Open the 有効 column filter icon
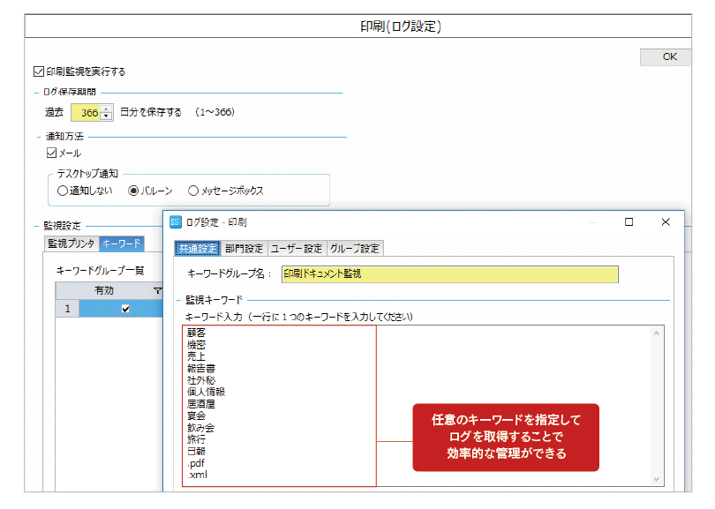The height and width of the screenshot is (509, 715). 157,290
